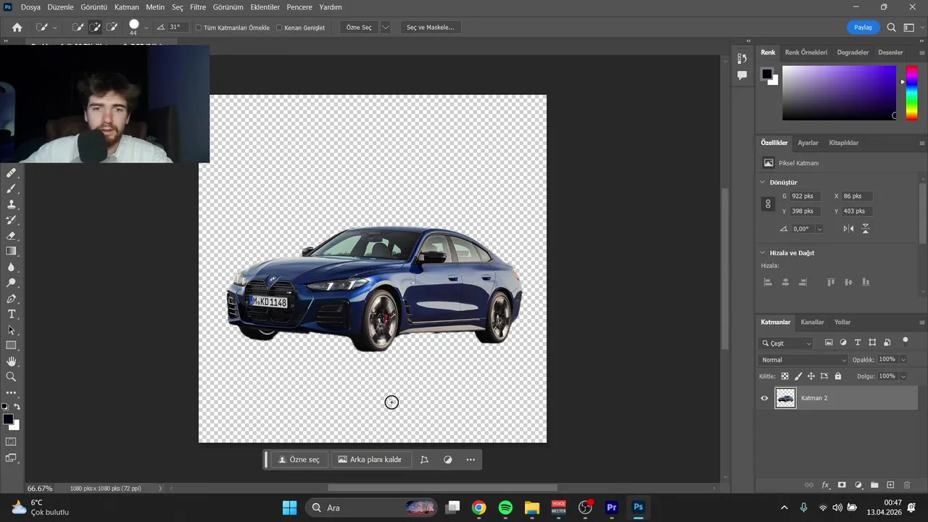
Task: Select the Hand tool
Action: tap(12, 361)
